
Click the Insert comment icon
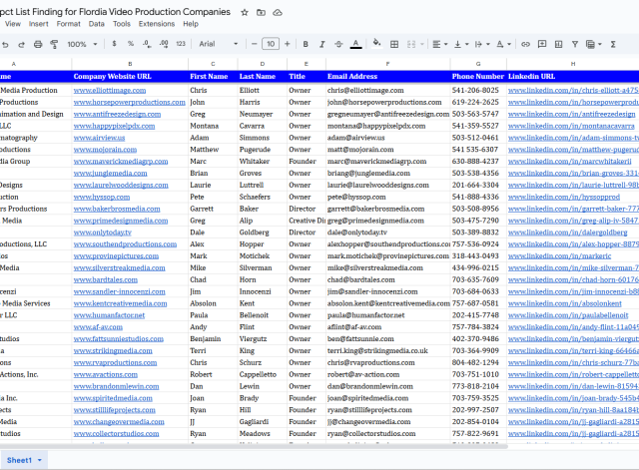(x=542, y=44)
